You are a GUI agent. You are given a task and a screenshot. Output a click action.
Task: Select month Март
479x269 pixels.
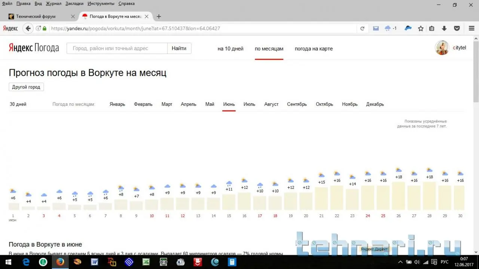tap(167, 104)
